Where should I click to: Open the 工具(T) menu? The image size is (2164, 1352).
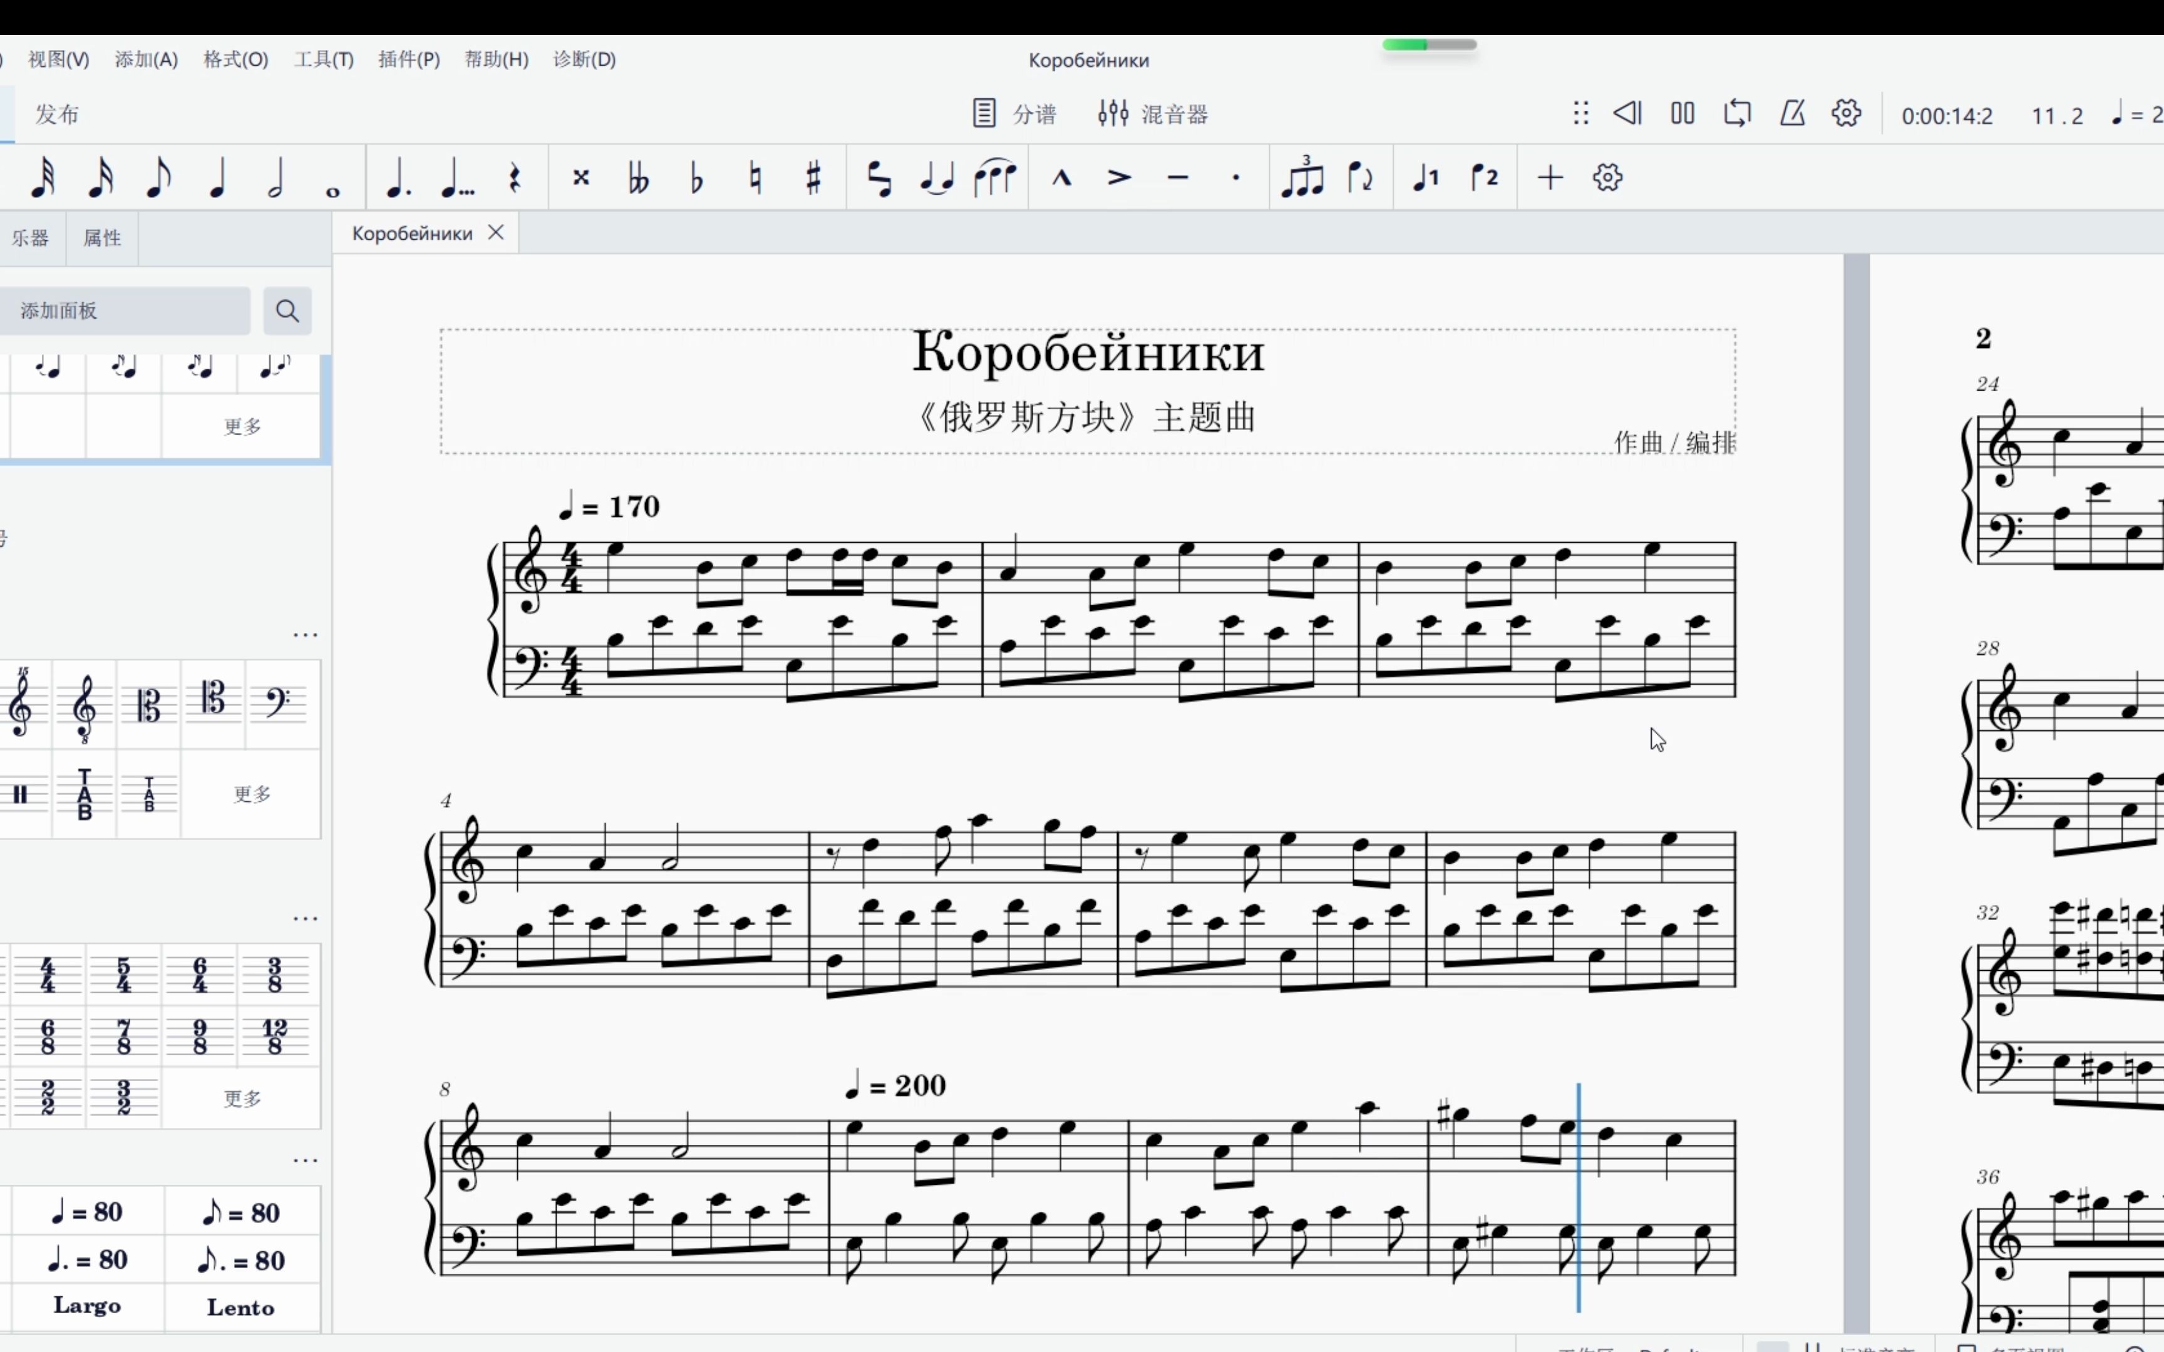(x=324, y=59)
